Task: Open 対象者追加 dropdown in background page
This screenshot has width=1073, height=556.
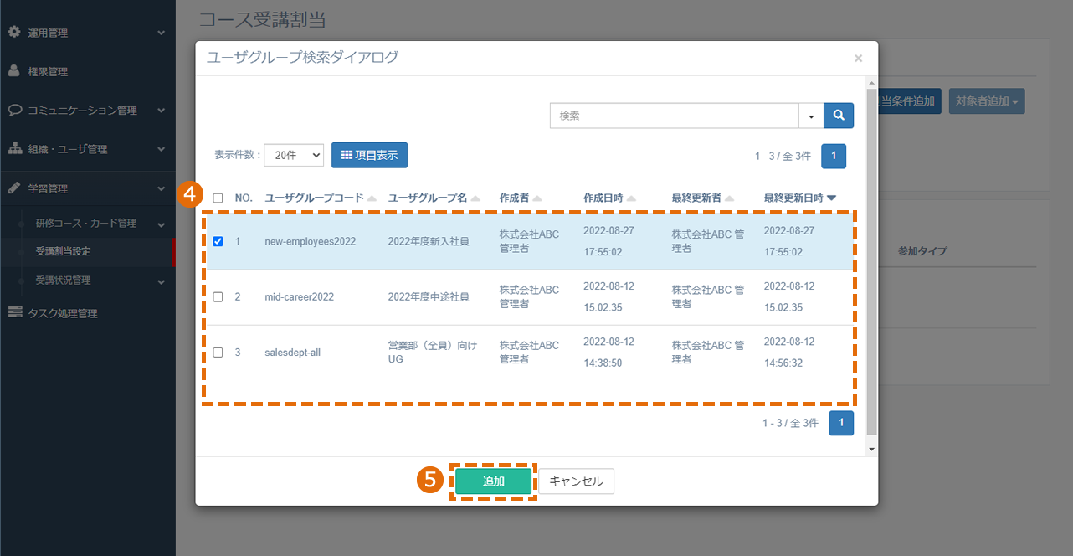Action: [x=987, y=101]
